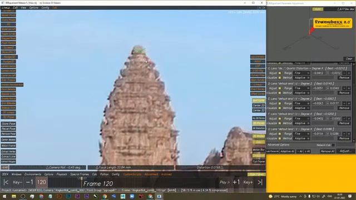The height and width of the screenshot is (200, 356).
Task: Decrease range with minus for Quartic Distortion Degree 4
Action: point(344,73)
